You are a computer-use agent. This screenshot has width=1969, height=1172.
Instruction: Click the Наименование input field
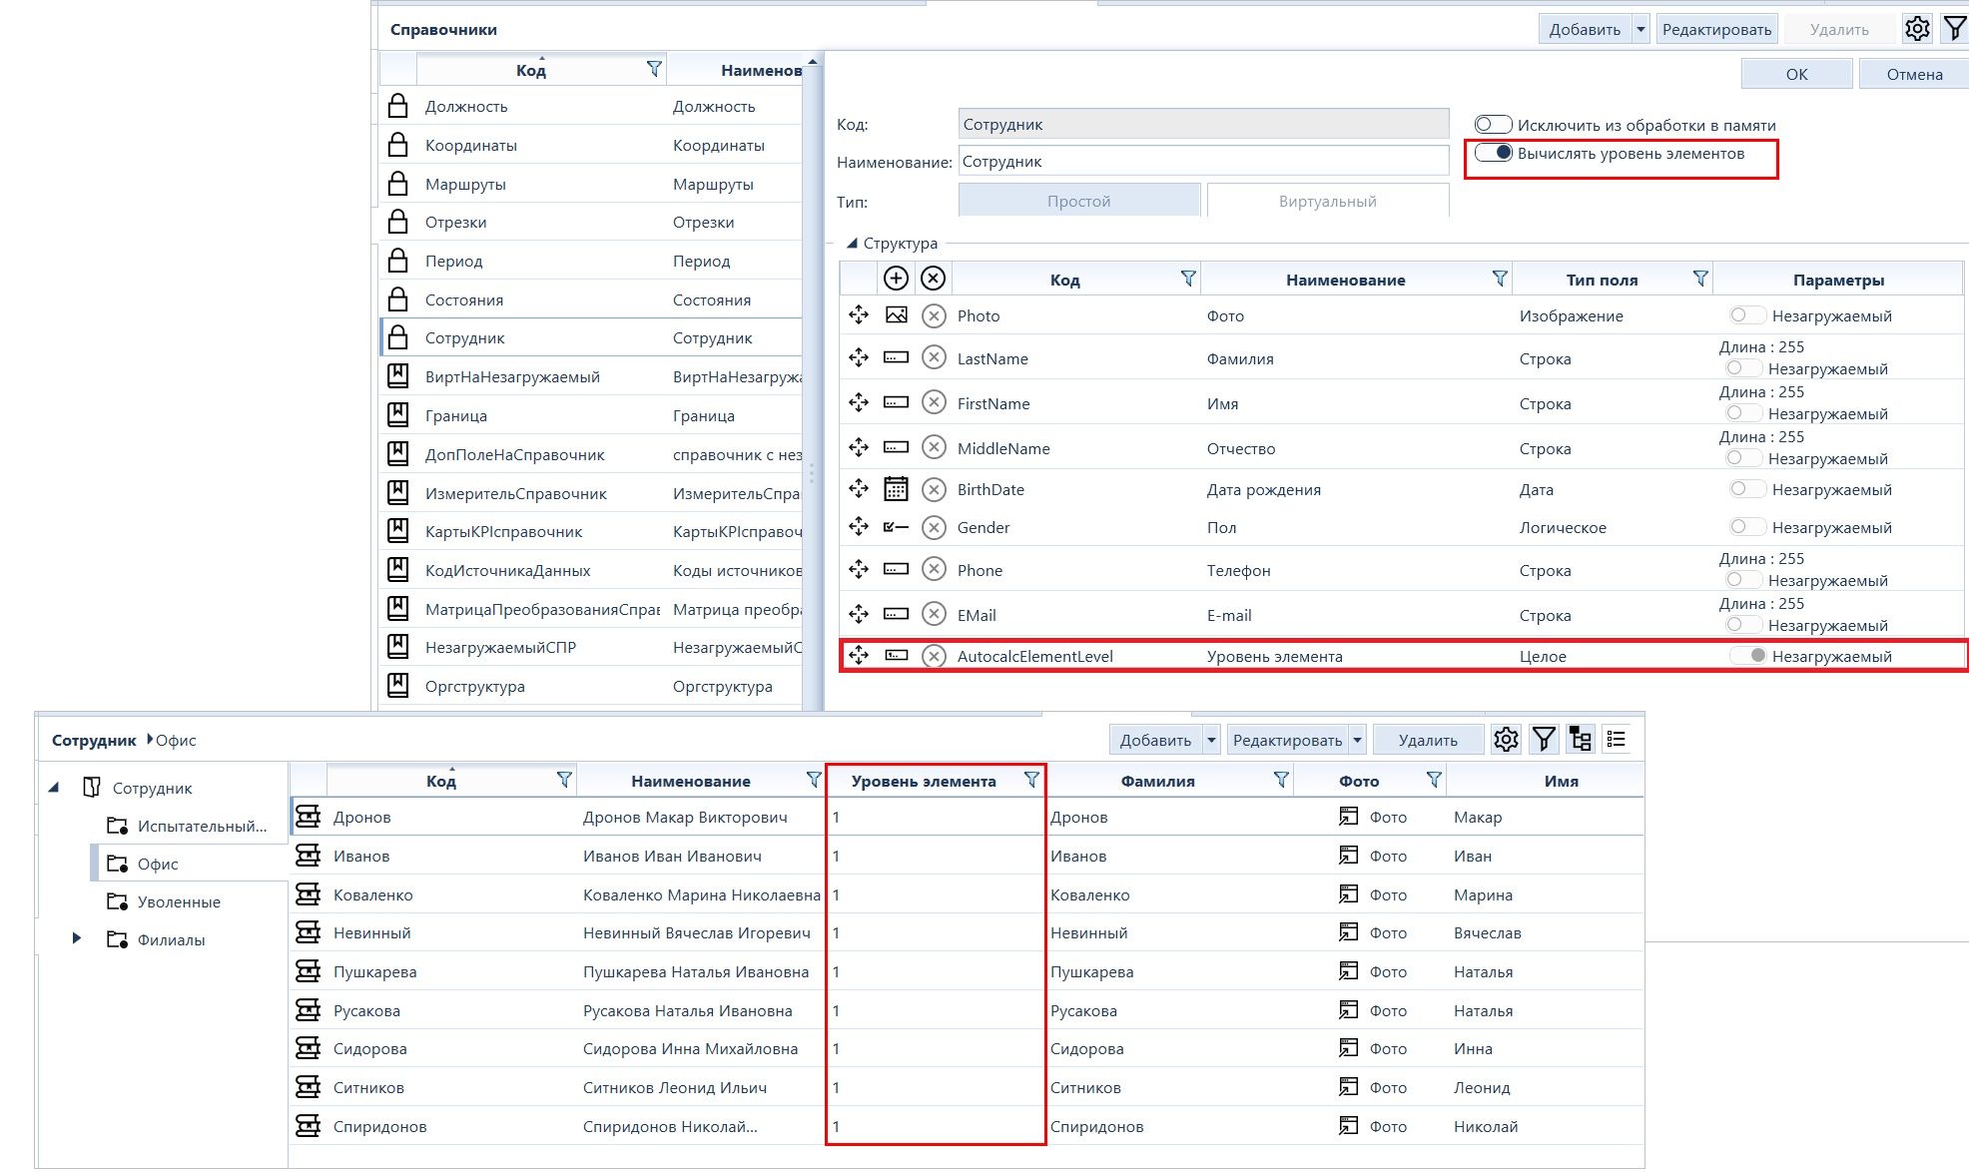click(x=1203, y=161)
